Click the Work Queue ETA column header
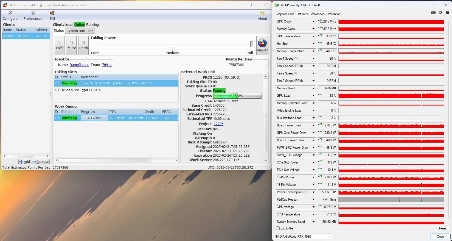452x241 pixels. click(126, 112)
